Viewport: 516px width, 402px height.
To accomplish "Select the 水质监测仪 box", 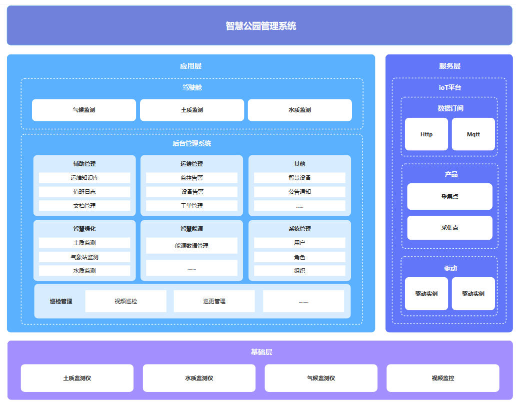I will tap(199, 378).
